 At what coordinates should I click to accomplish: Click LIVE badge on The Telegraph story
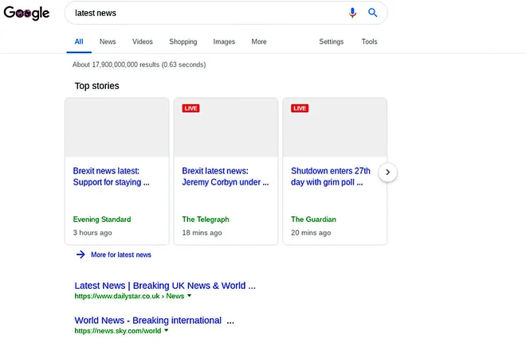pyautogui.click(x=190, y=108)
